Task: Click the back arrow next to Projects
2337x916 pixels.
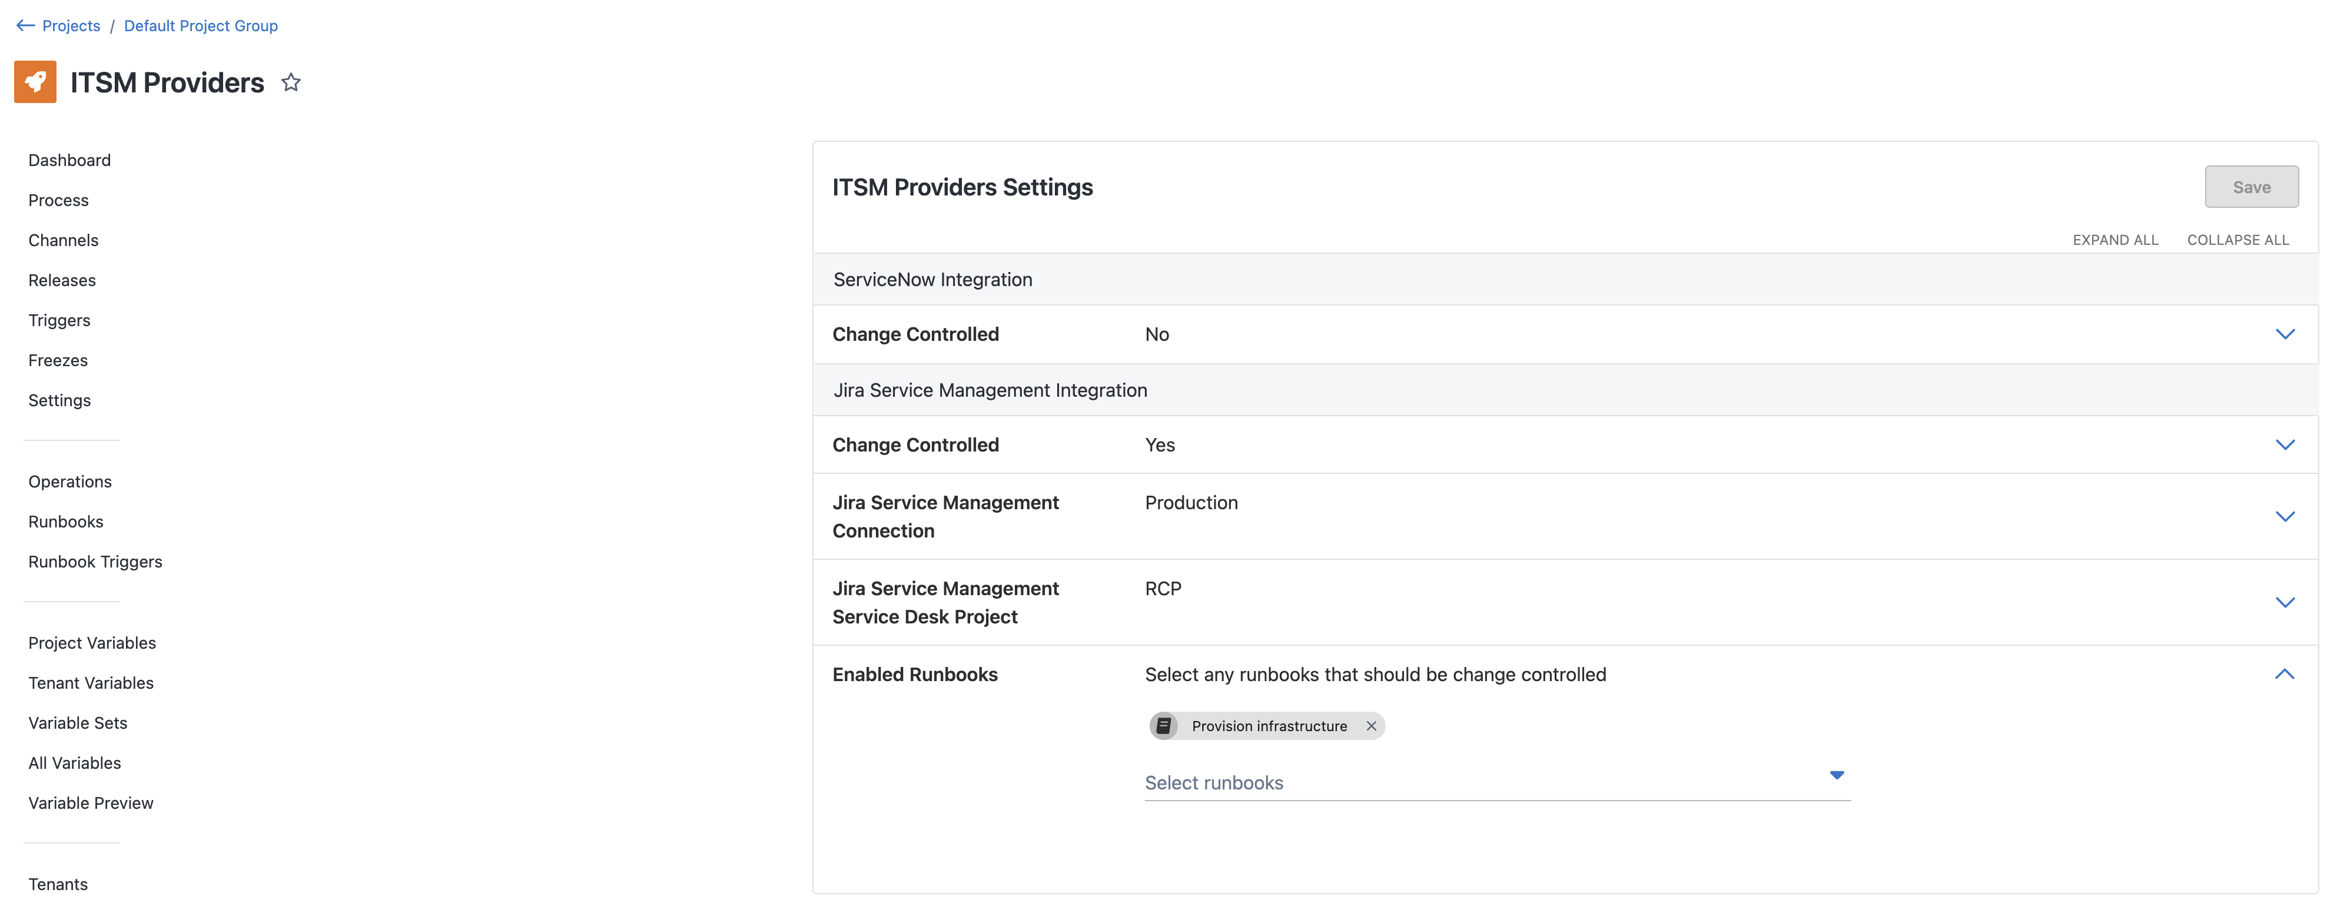Action: [x=25, y=25]
